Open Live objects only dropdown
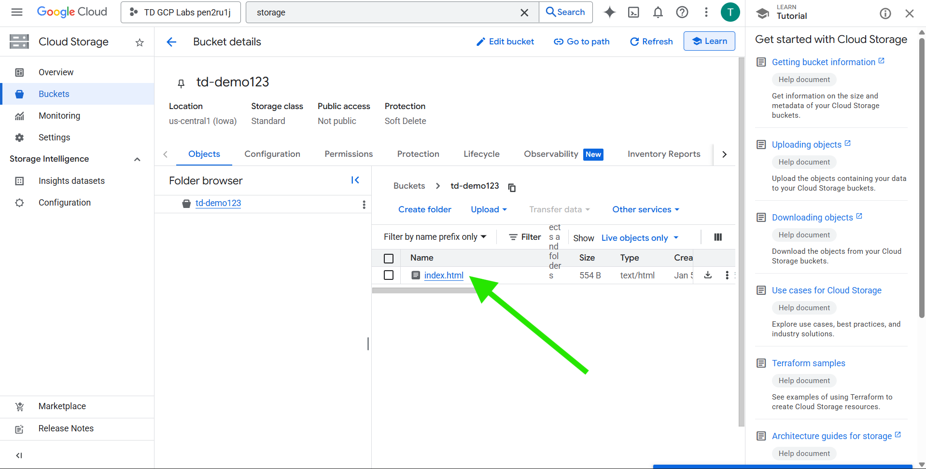The width and height of the screenshot is (926, 469). tap(639, 238)
